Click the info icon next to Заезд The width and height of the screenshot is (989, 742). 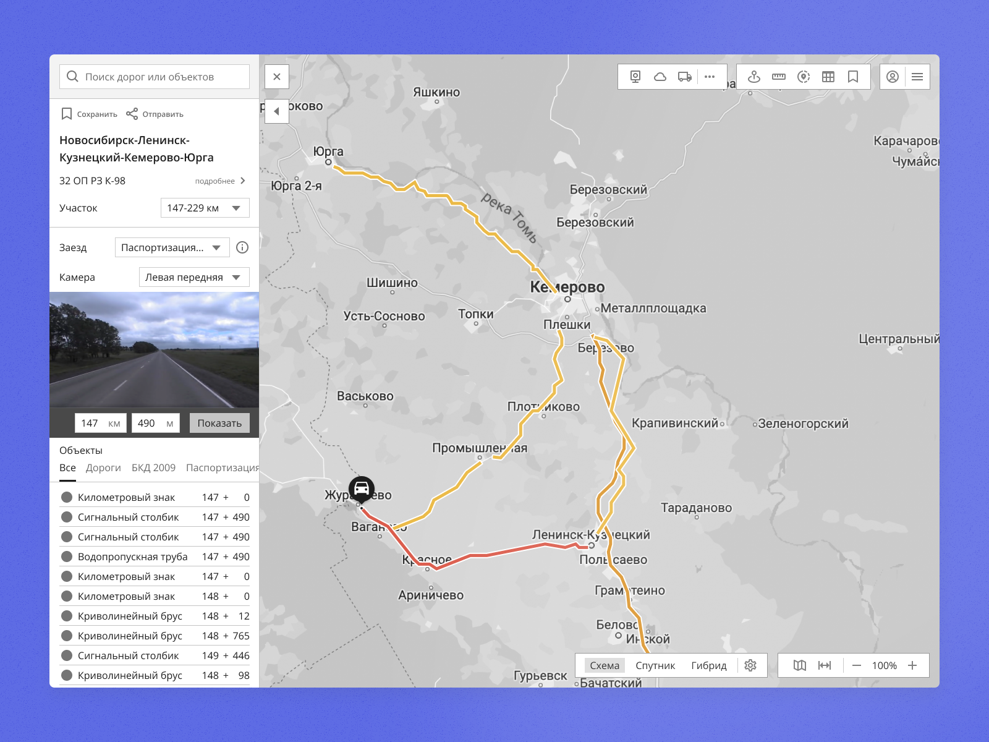point(242,247)
